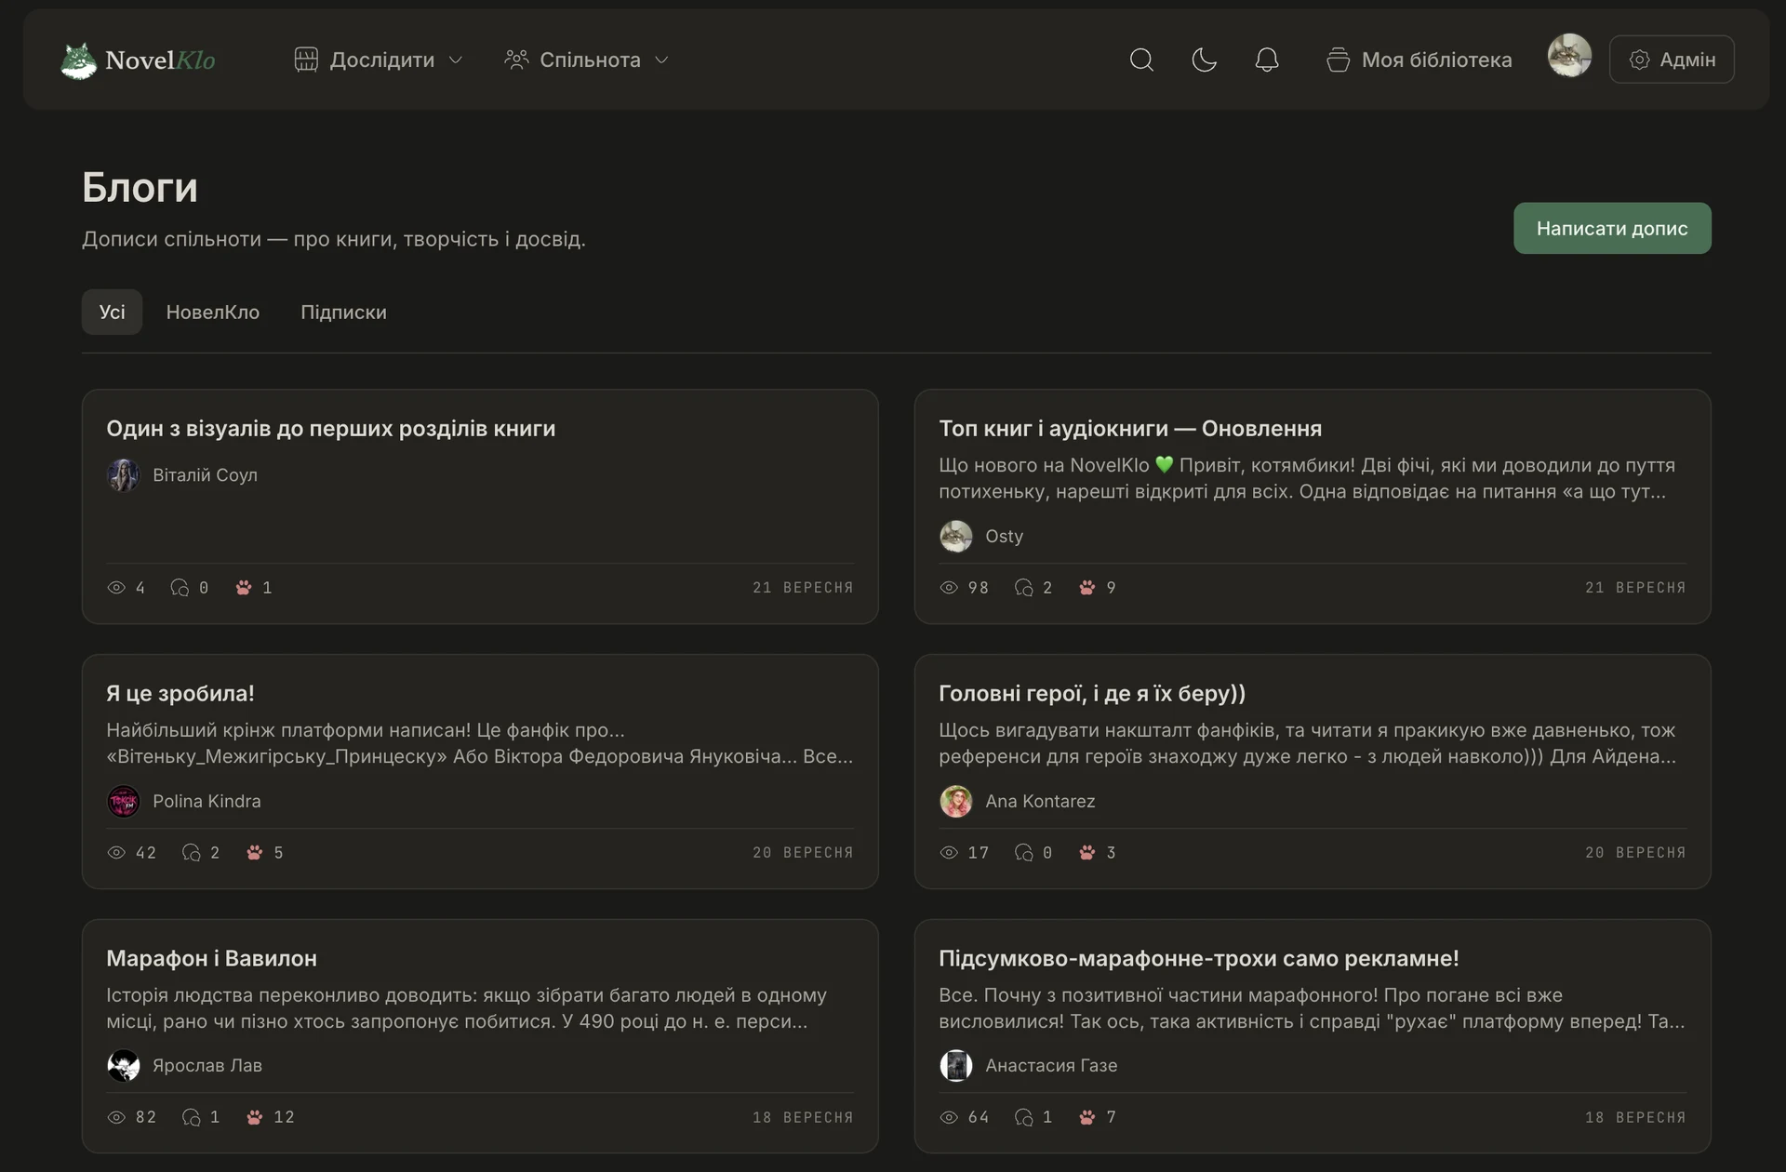The width and height of the screenshot is (1786, 1172).
Task: Open the Адмін settings button
Action: 1672,60
